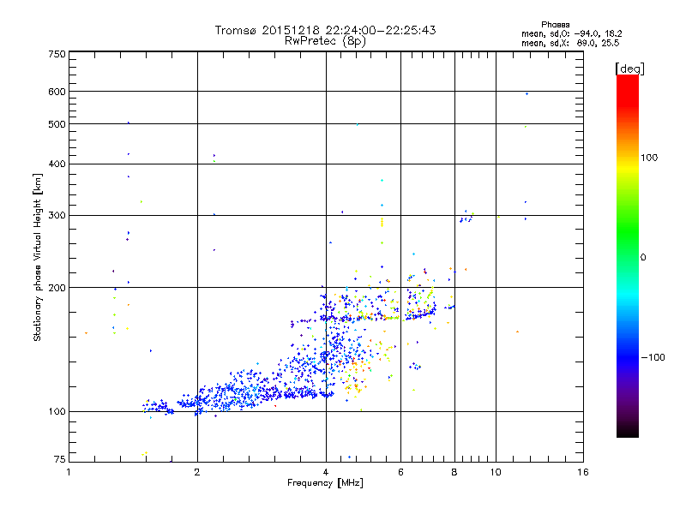Screen dimensions: 686x514
Task: Click the yellow colorbar region beside the 100 label
Action: 628,168
